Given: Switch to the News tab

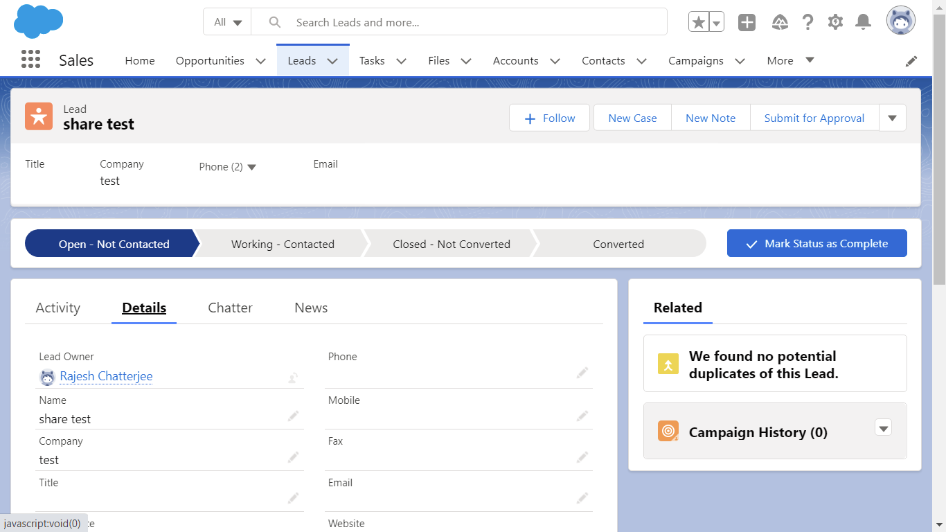Looking at the screenshot, I should (x=311, y=308).
